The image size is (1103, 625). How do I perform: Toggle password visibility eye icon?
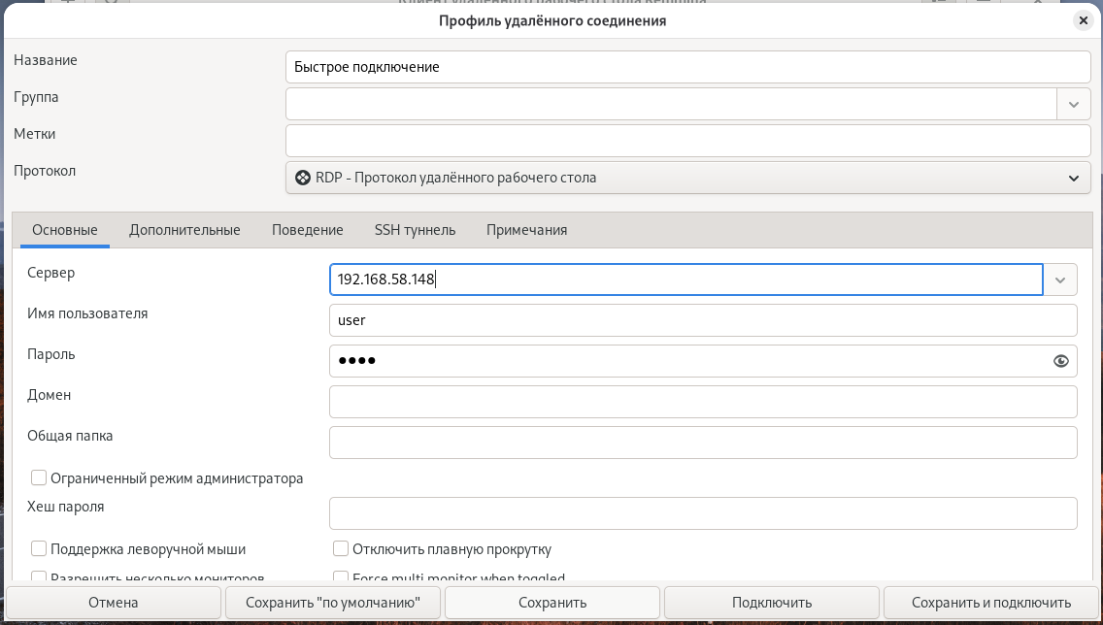[1060, 361]
